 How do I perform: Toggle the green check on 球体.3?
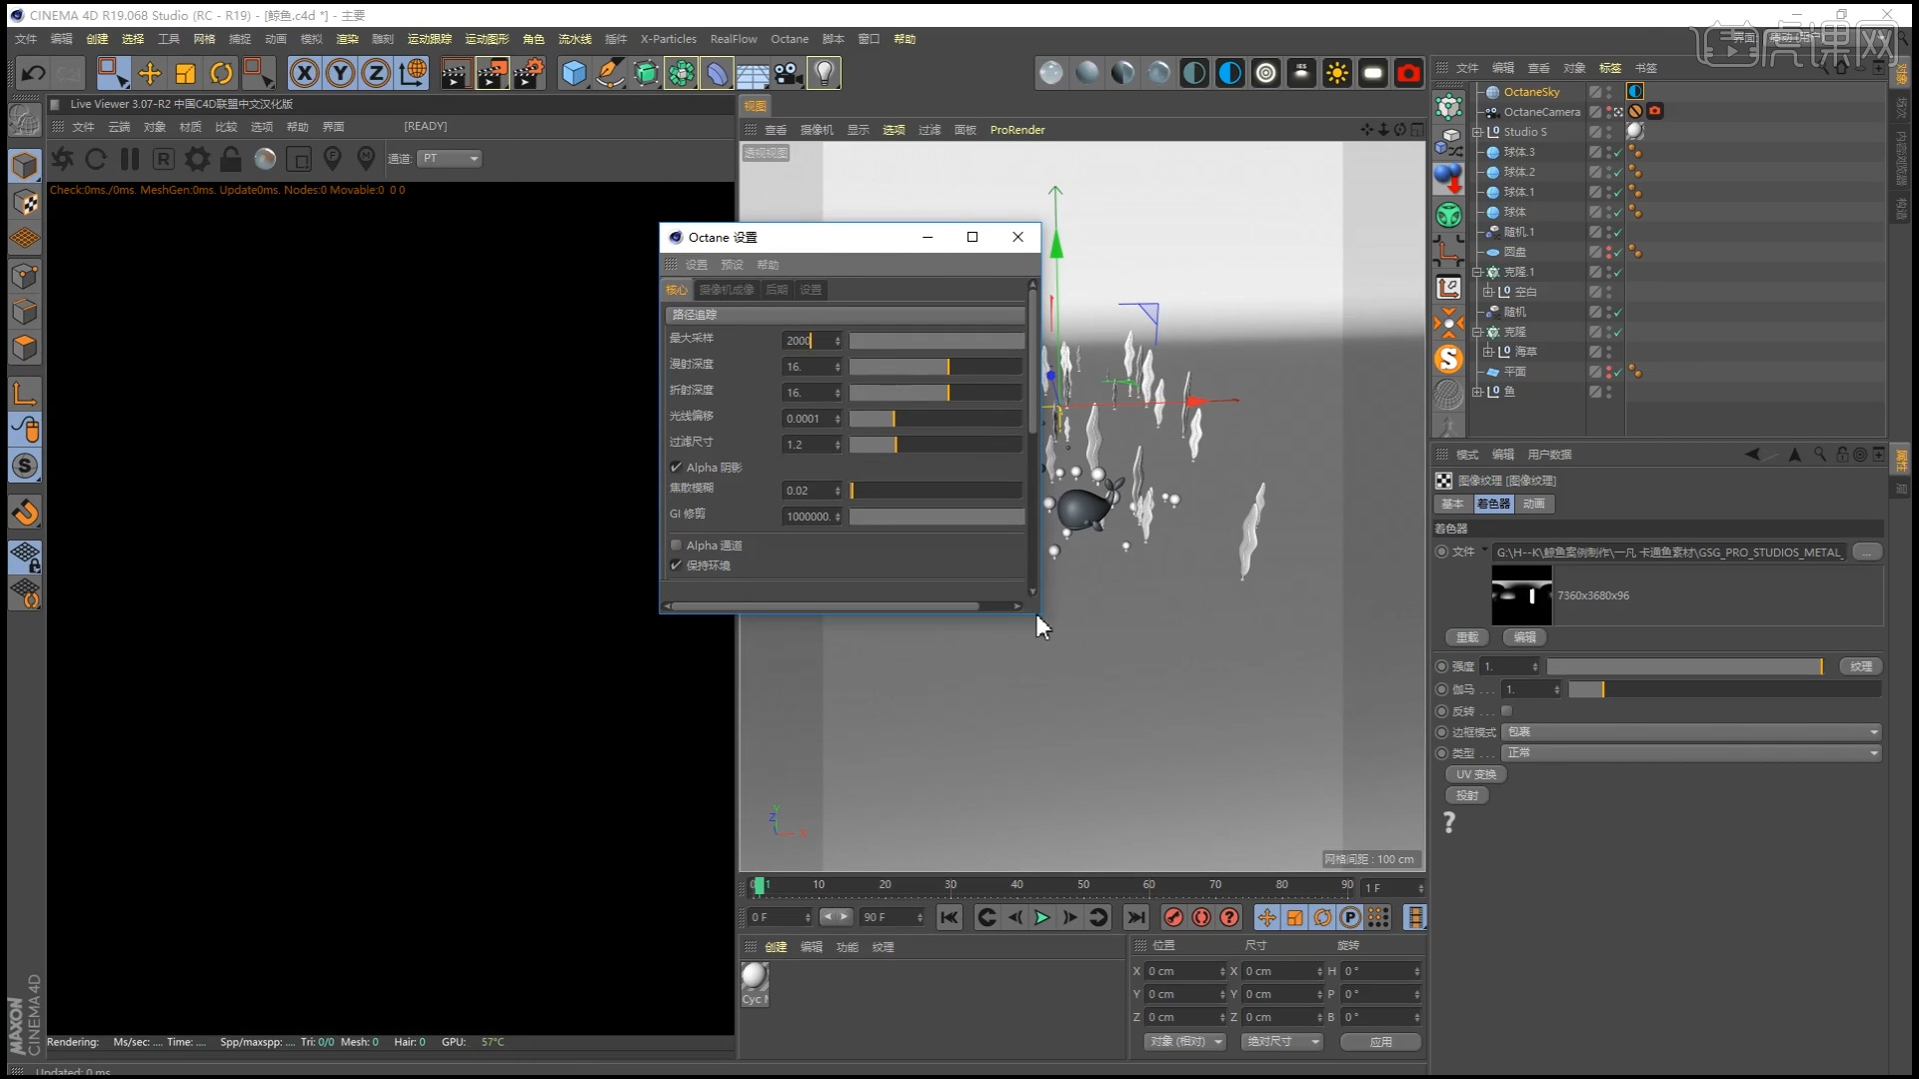(x=1617, y=153)
